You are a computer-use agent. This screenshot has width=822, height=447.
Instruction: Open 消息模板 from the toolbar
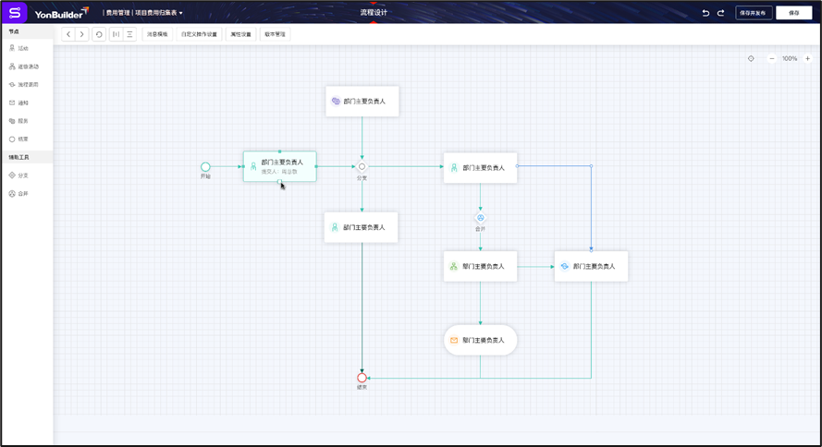(x=157, y=34)
